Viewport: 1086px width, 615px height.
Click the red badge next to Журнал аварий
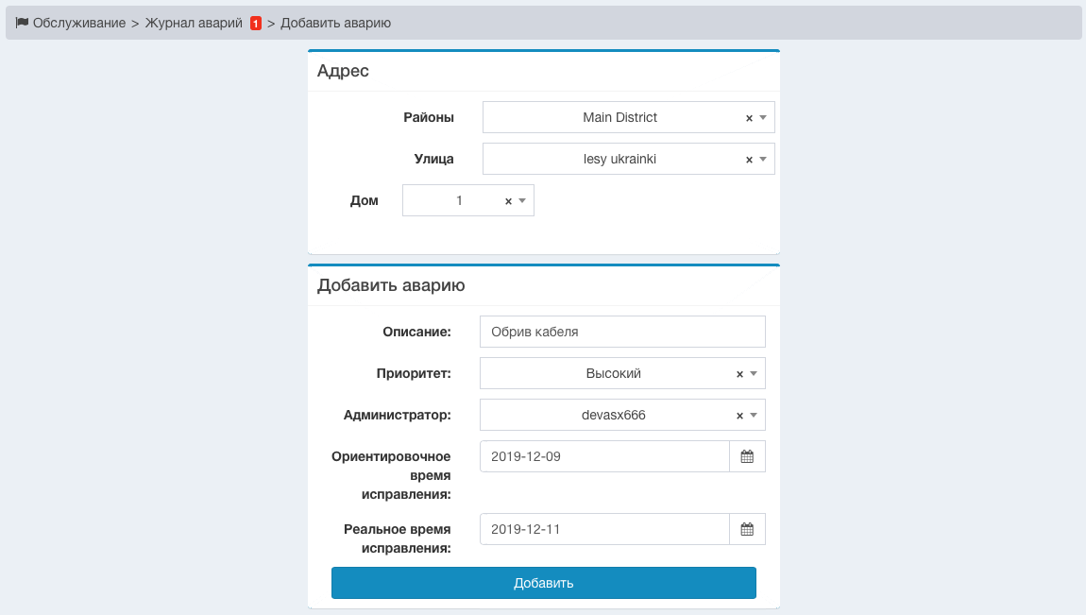(x=255, y=24)
